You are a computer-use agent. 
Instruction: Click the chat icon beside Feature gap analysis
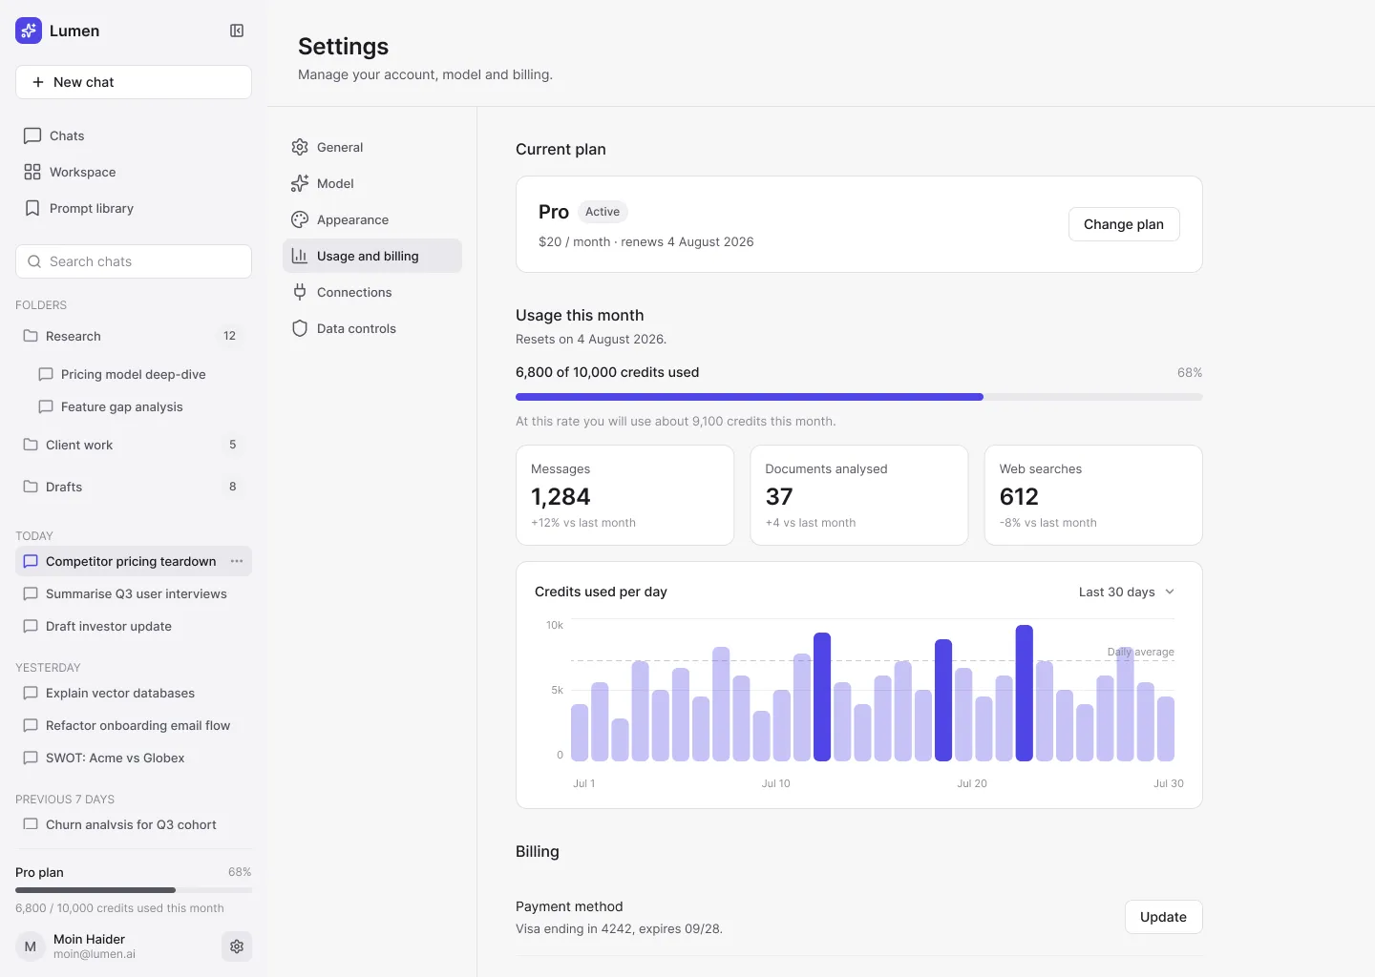(x=46, y=406)
